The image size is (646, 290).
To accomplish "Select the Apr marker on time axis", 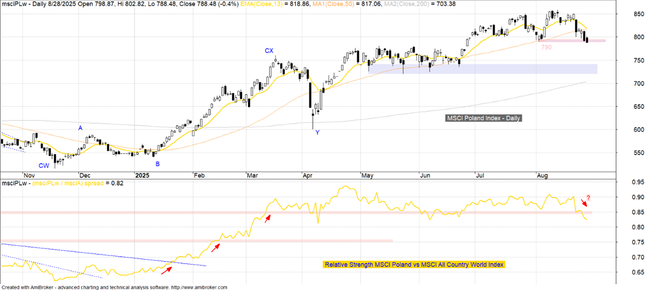I will coord(309,175).
